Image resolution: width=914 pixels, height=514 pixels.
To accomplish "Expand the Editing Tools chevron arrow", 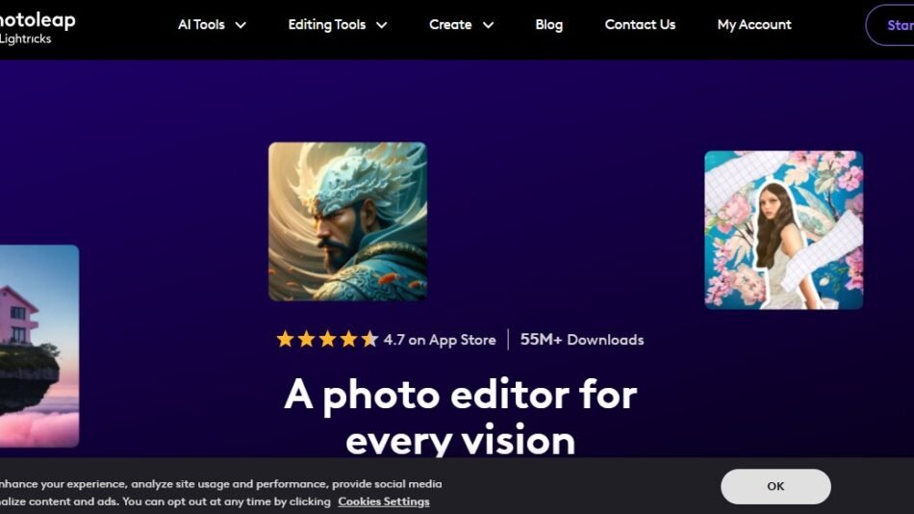I will click(x=381, y=25).
